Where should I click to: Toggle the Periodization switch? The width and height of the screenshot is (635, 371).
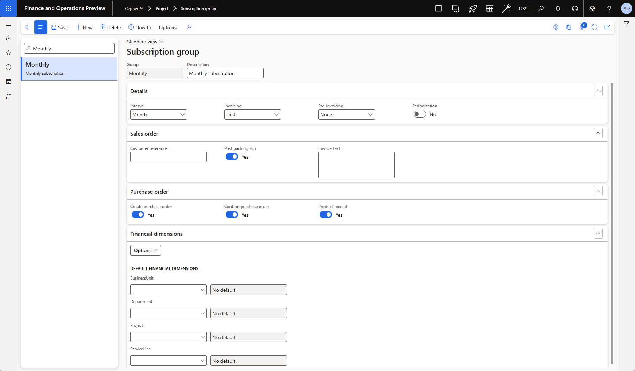point(420,114)
